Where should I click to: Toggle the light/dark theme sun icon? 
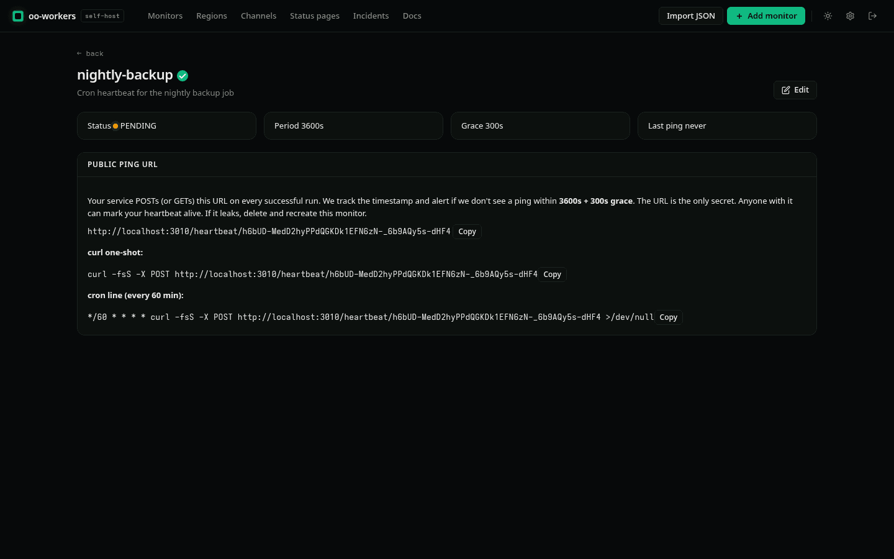click(828, 16)
